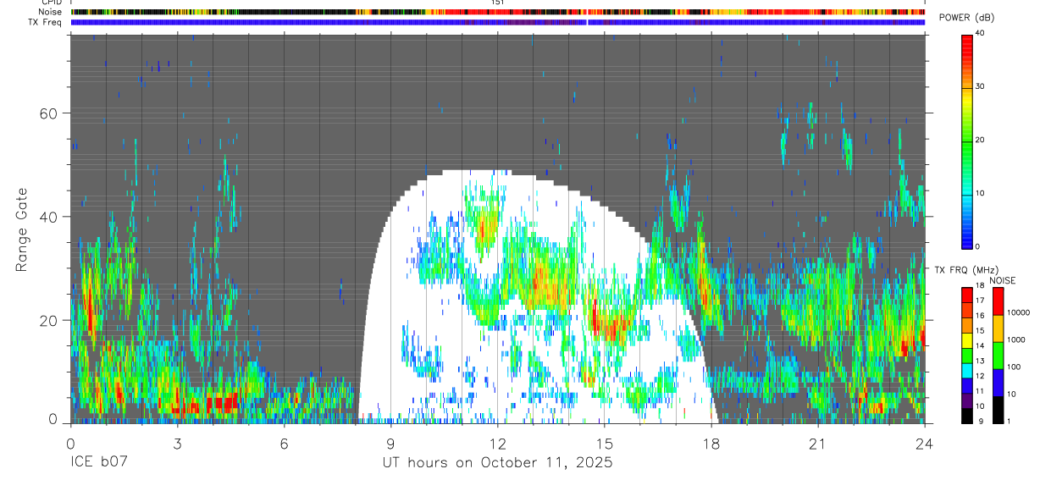The image size is (1040, 480).
Task: Click the TX Freq row label at top
Action: [46, 22]
